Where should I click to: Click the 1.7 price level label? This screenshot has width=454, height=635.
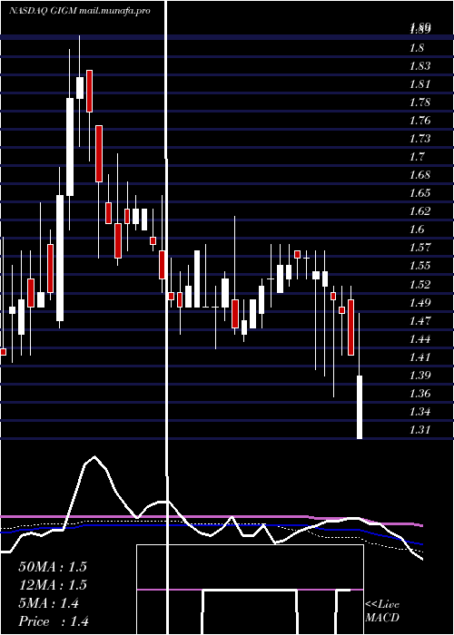point(417,157)
